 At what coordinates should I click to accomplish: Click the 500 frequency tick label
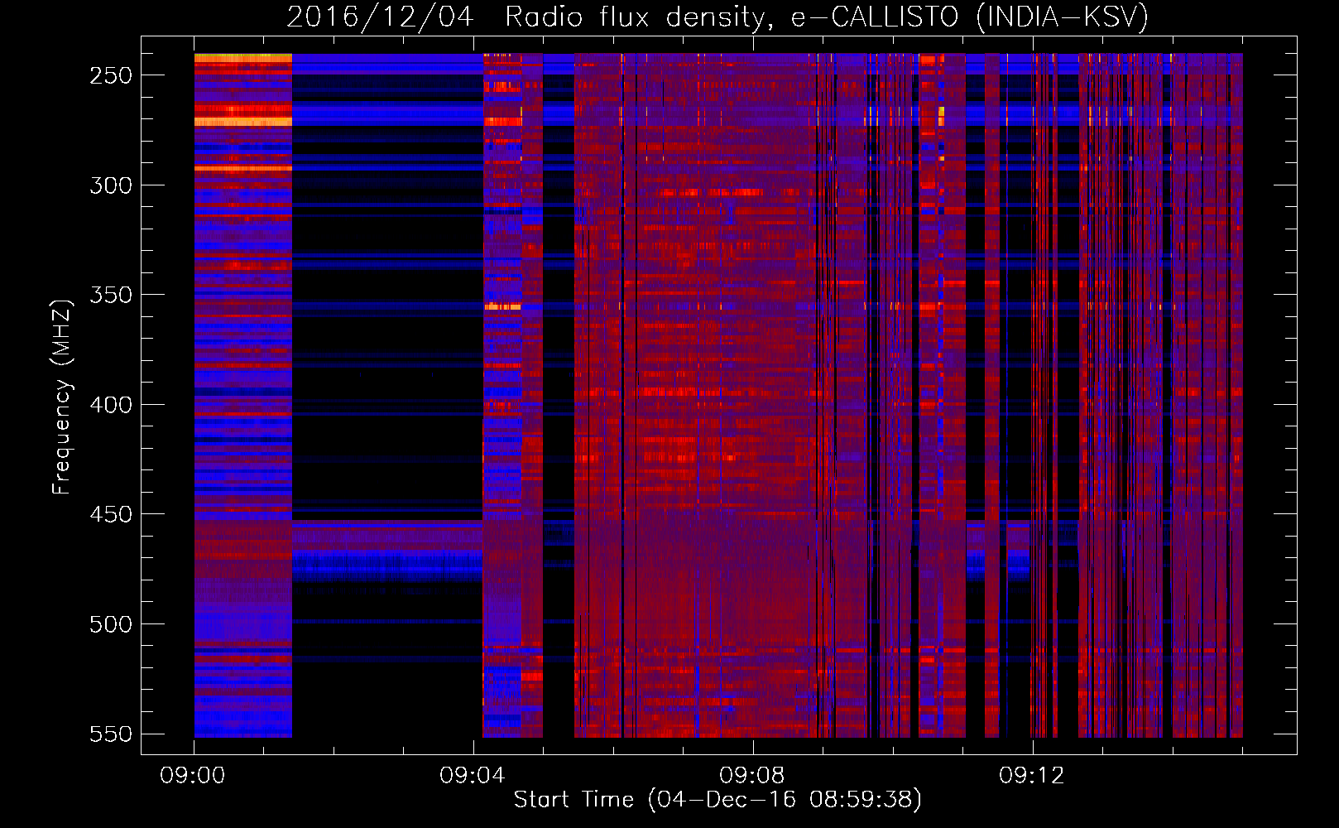pos(111,624)
